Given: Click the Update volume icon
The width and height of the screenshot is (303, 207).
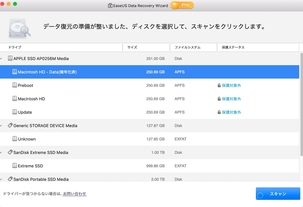Looking at the screenshot, I should 15,112.
